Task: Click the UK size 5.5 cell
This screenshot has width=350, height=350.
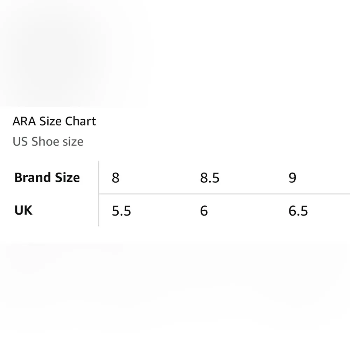Action: [x=121, y=211]
